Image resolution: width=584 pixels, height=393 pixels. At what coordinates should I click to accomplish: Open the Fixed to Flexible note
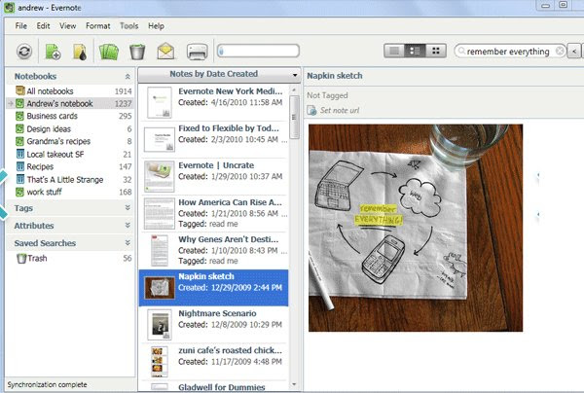[x=214, y=139]
